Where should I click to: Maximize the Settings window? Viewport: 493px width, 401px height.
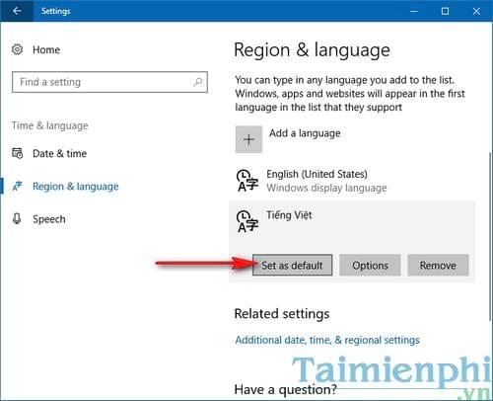tap(445, 11)
